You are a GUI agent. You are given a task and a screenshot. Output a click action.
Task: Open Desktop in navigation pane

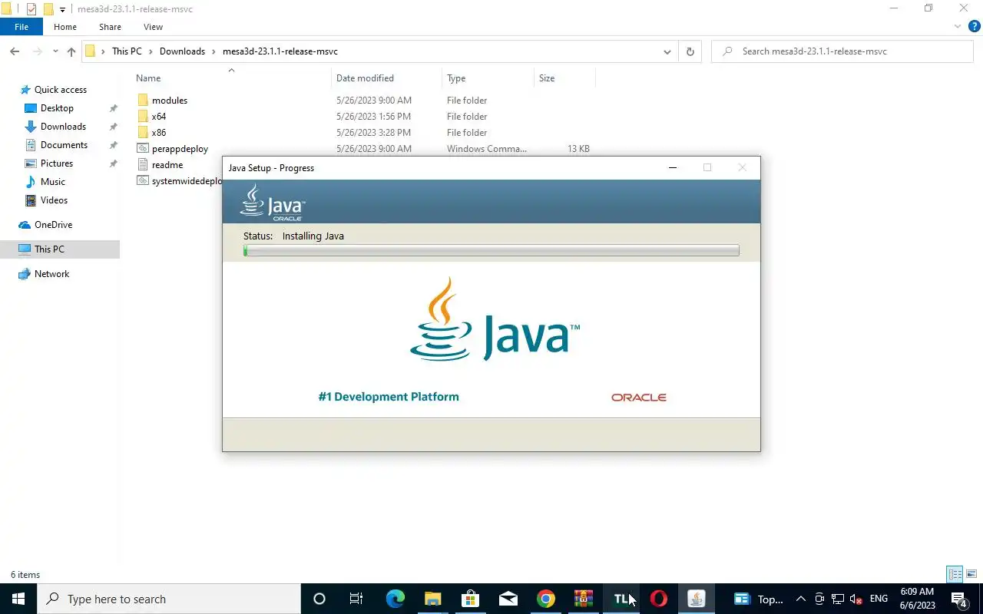coord(57,108)
